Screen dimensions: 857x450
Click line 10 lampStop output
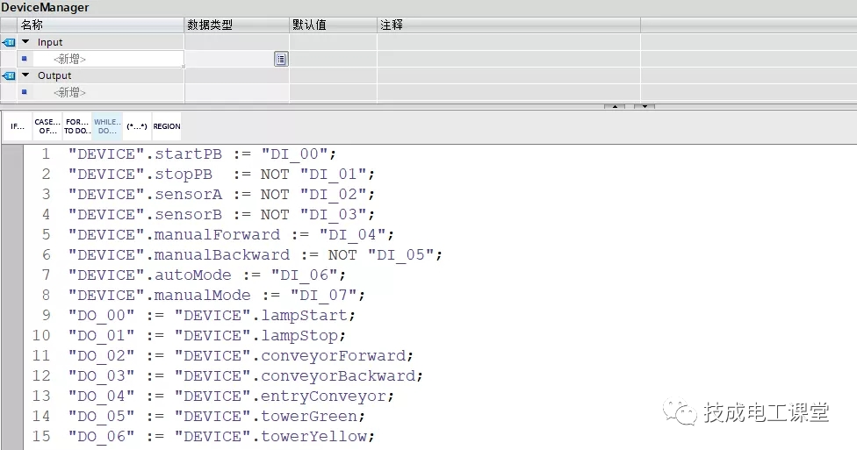point(206,336)
